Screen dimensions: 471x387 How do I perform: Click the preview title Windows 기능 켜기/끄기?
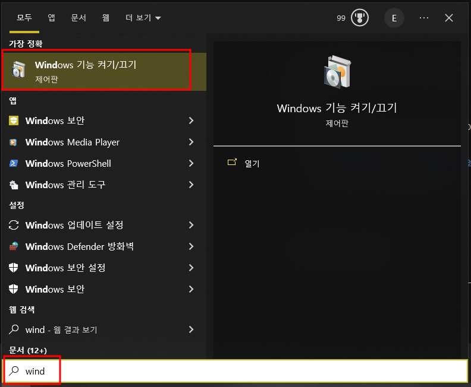(337, 108)
